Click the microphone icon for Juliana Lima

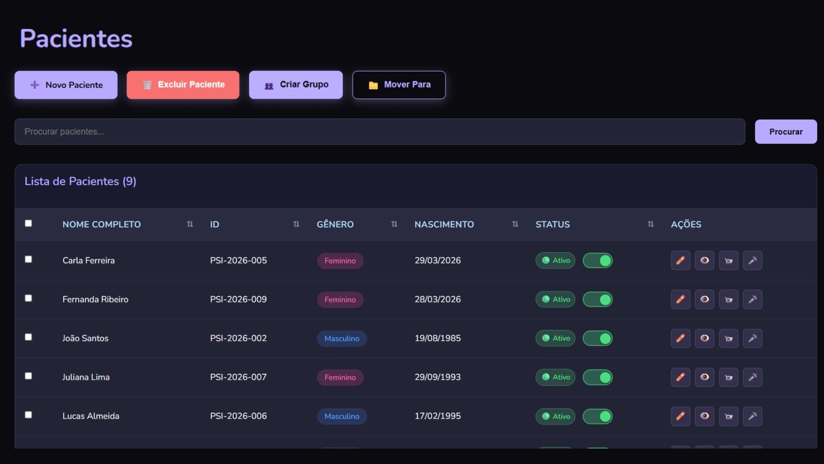[752, 377]
